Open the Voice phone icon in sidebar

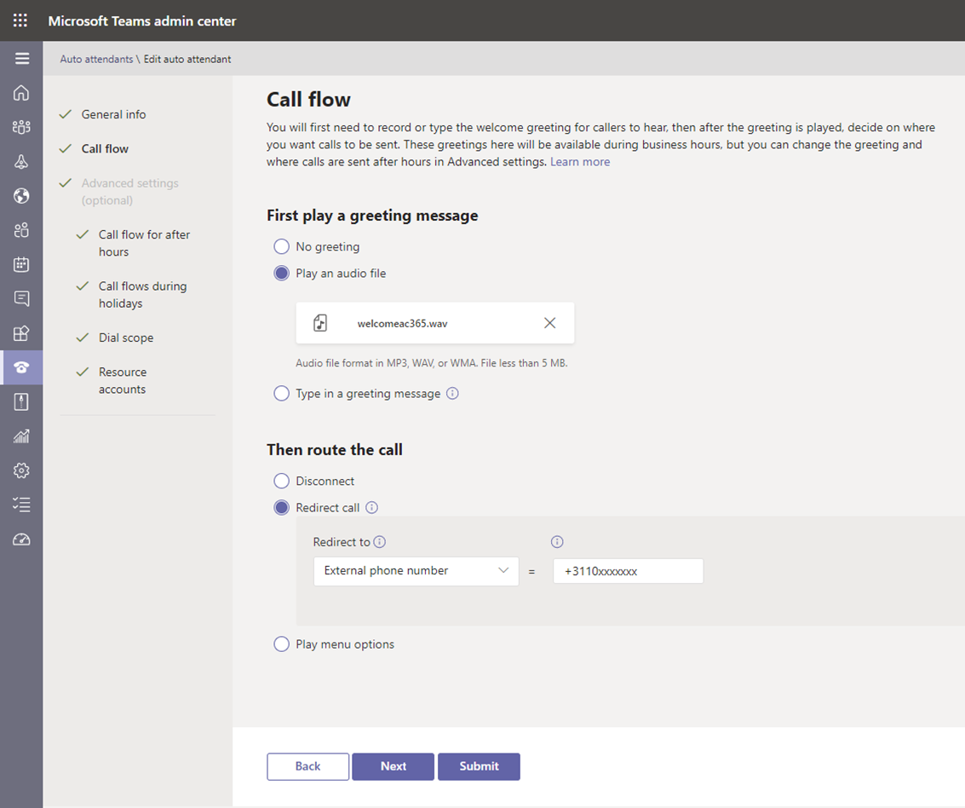click(21, 367)
